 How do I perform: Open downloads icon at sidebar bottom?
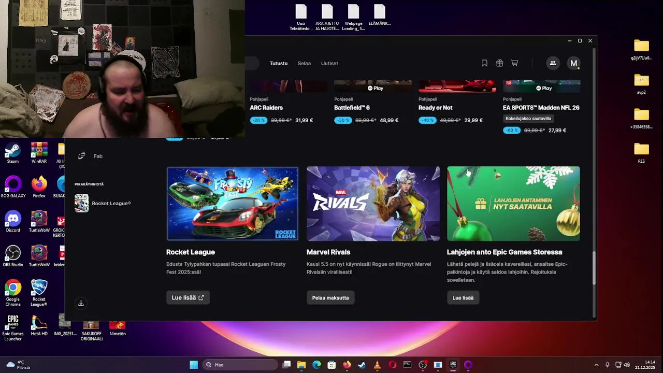point(81,303)
